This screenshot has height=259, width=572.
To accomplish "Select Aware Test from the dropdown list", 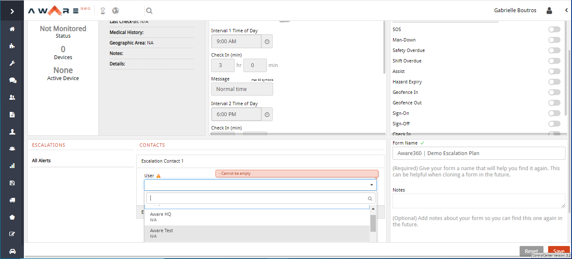I will (161, 233).
